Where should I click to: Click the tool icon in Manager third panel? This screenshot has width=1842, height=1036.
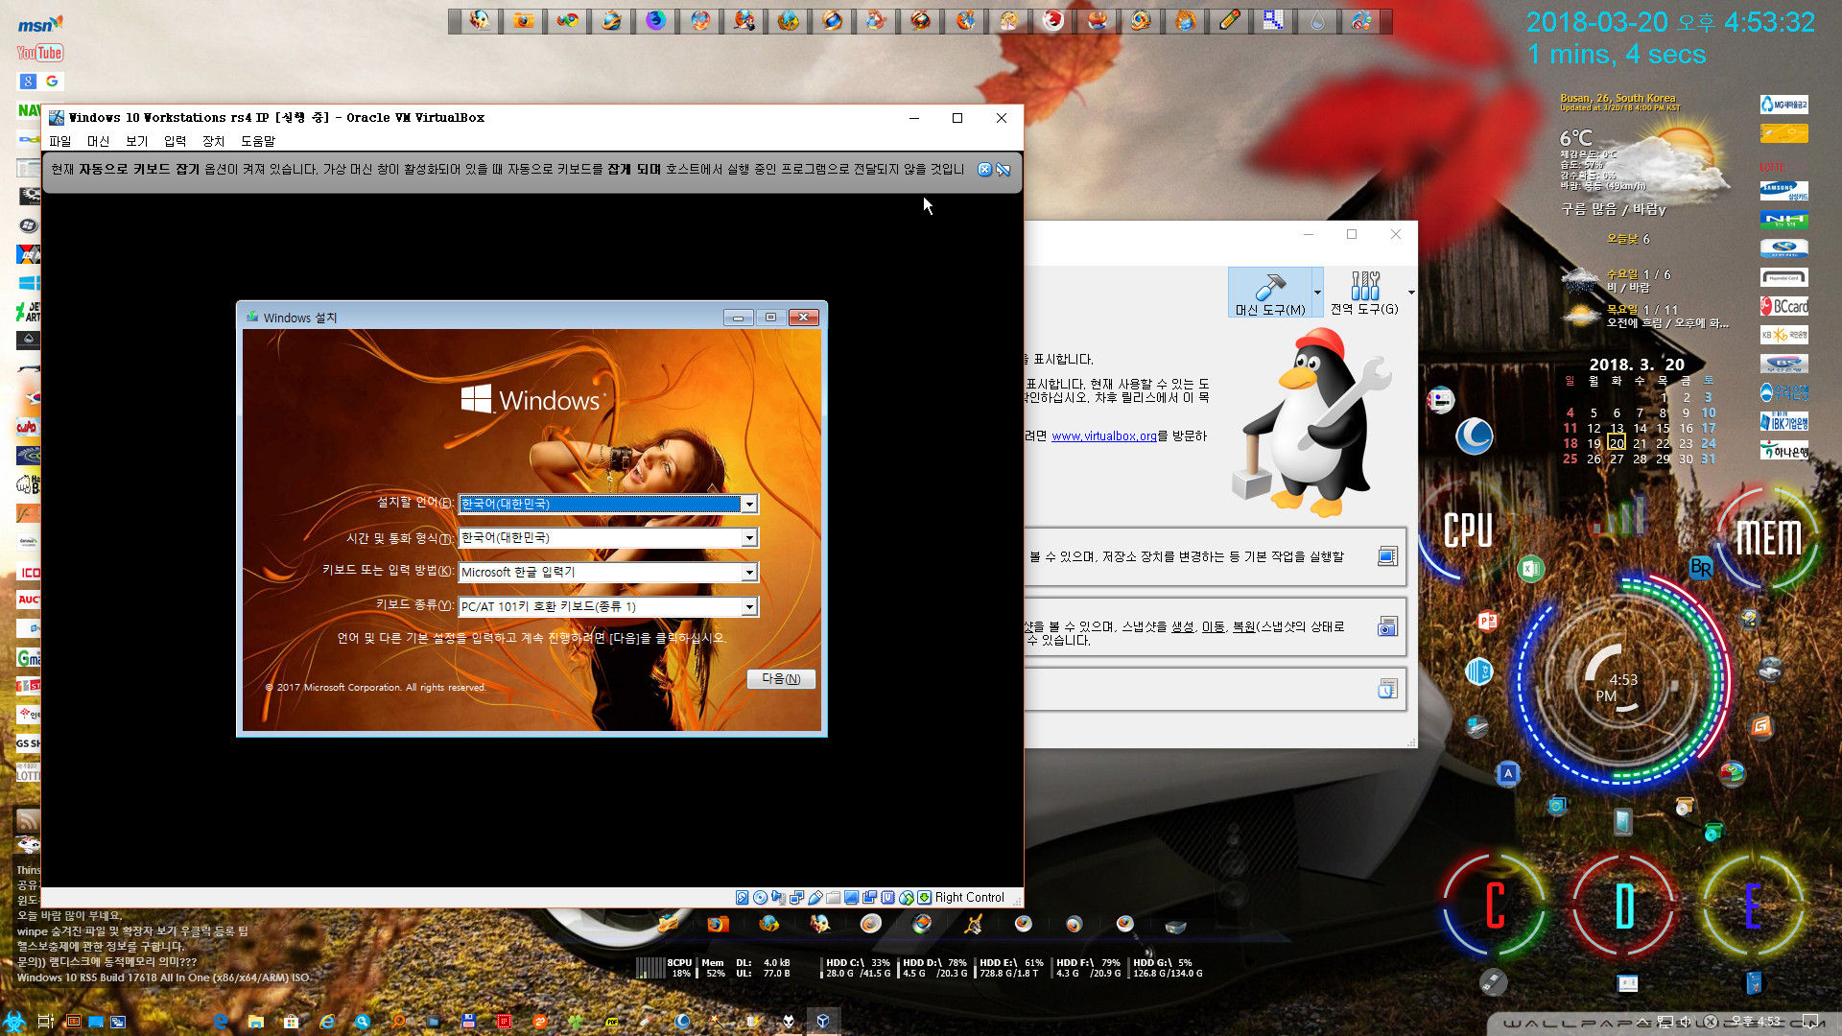(1387, 689)
